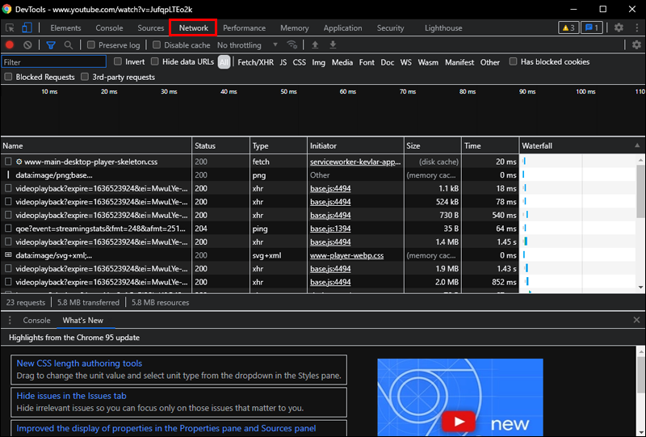
Task: Check the Disable cache option
Action: (x=157, y=45)
